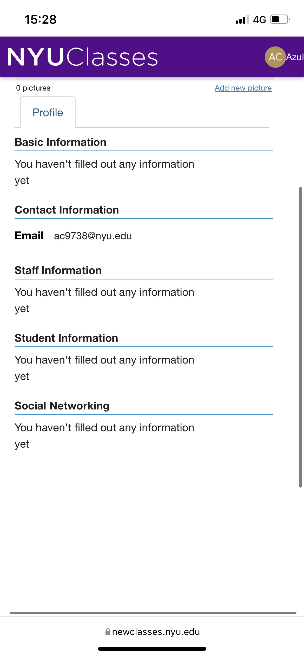Tap the 0 pictures count label
Viewport: 304px width, 657px height.
33,88
